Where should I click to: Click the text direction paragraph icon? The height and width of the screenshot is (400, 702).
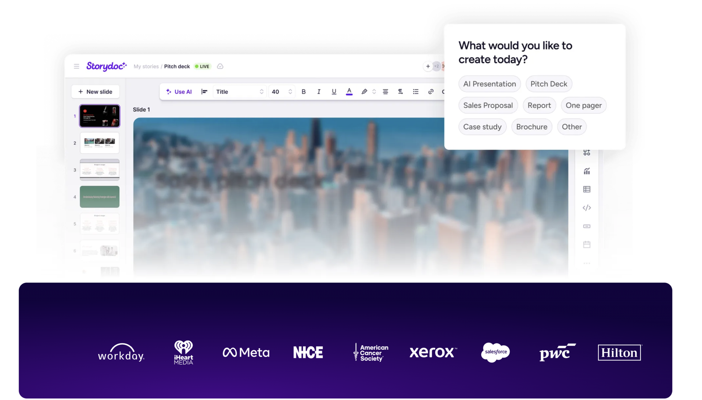click(x=401, y=92)
